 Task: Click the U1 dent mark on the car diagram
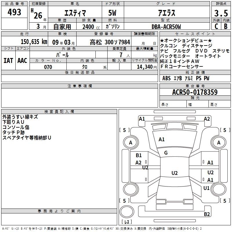[x=206, y=188]
